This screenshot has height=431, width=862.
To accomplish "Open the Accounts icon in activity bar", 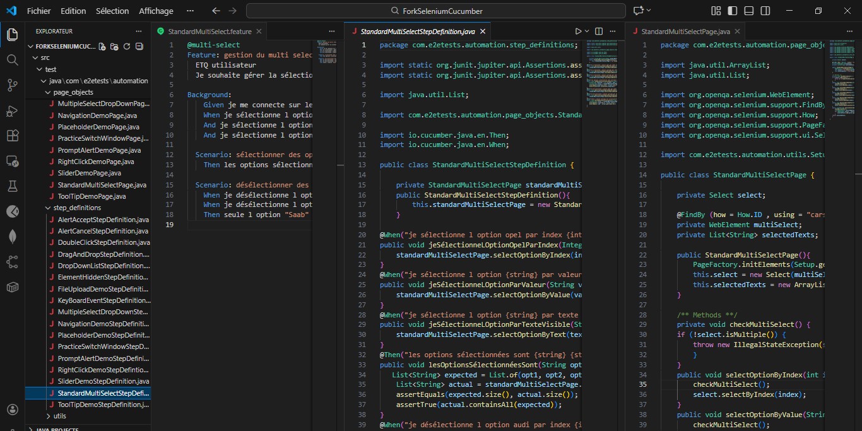I will [12, 410].
